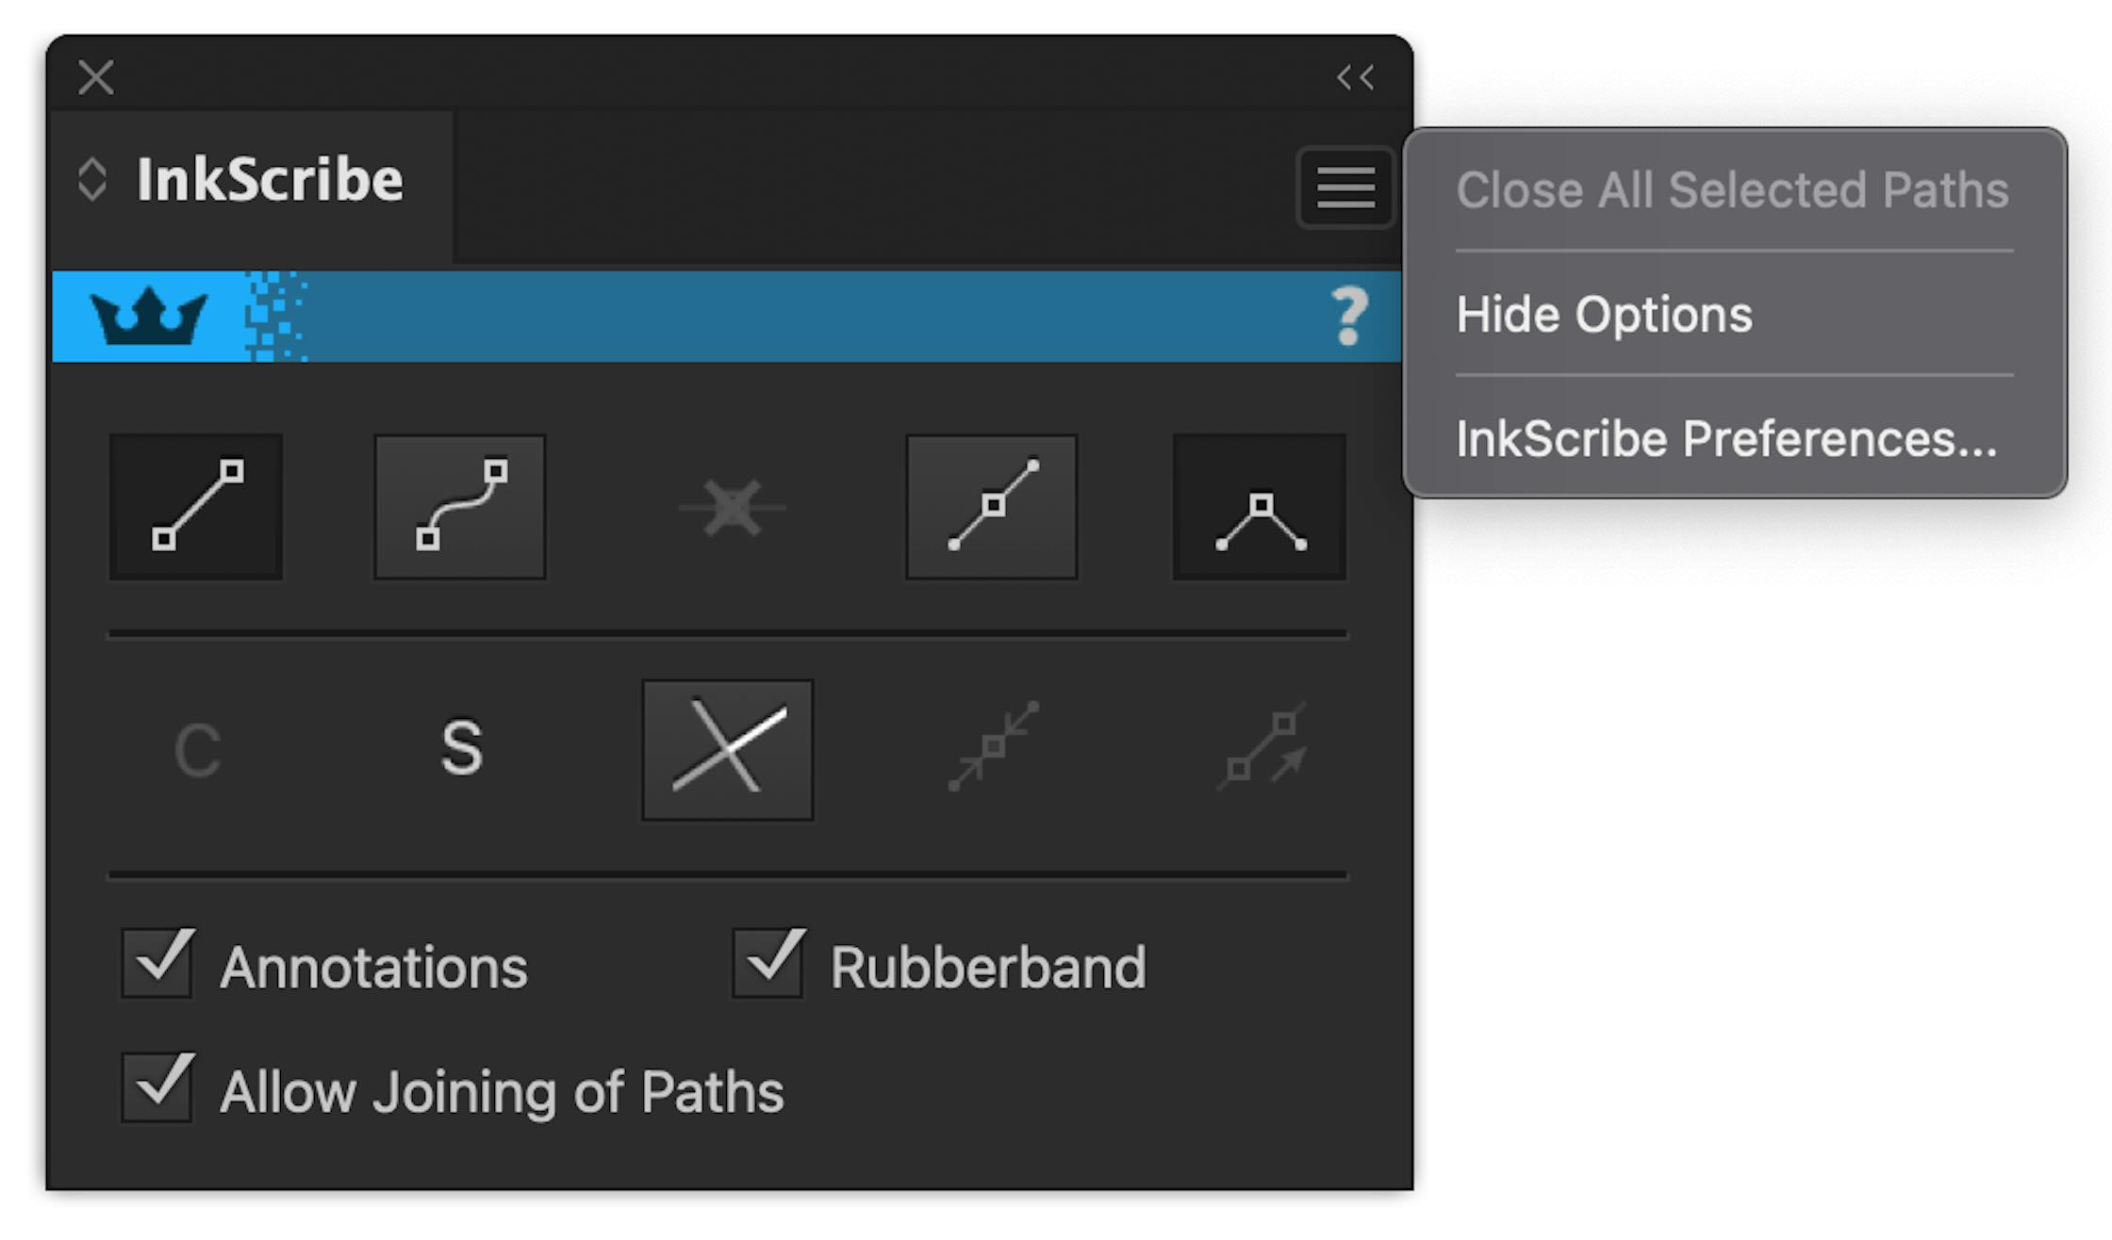Select the corner point tool
The width and height of the screenshot is (2112, 1240).
tap(1259, 506)
